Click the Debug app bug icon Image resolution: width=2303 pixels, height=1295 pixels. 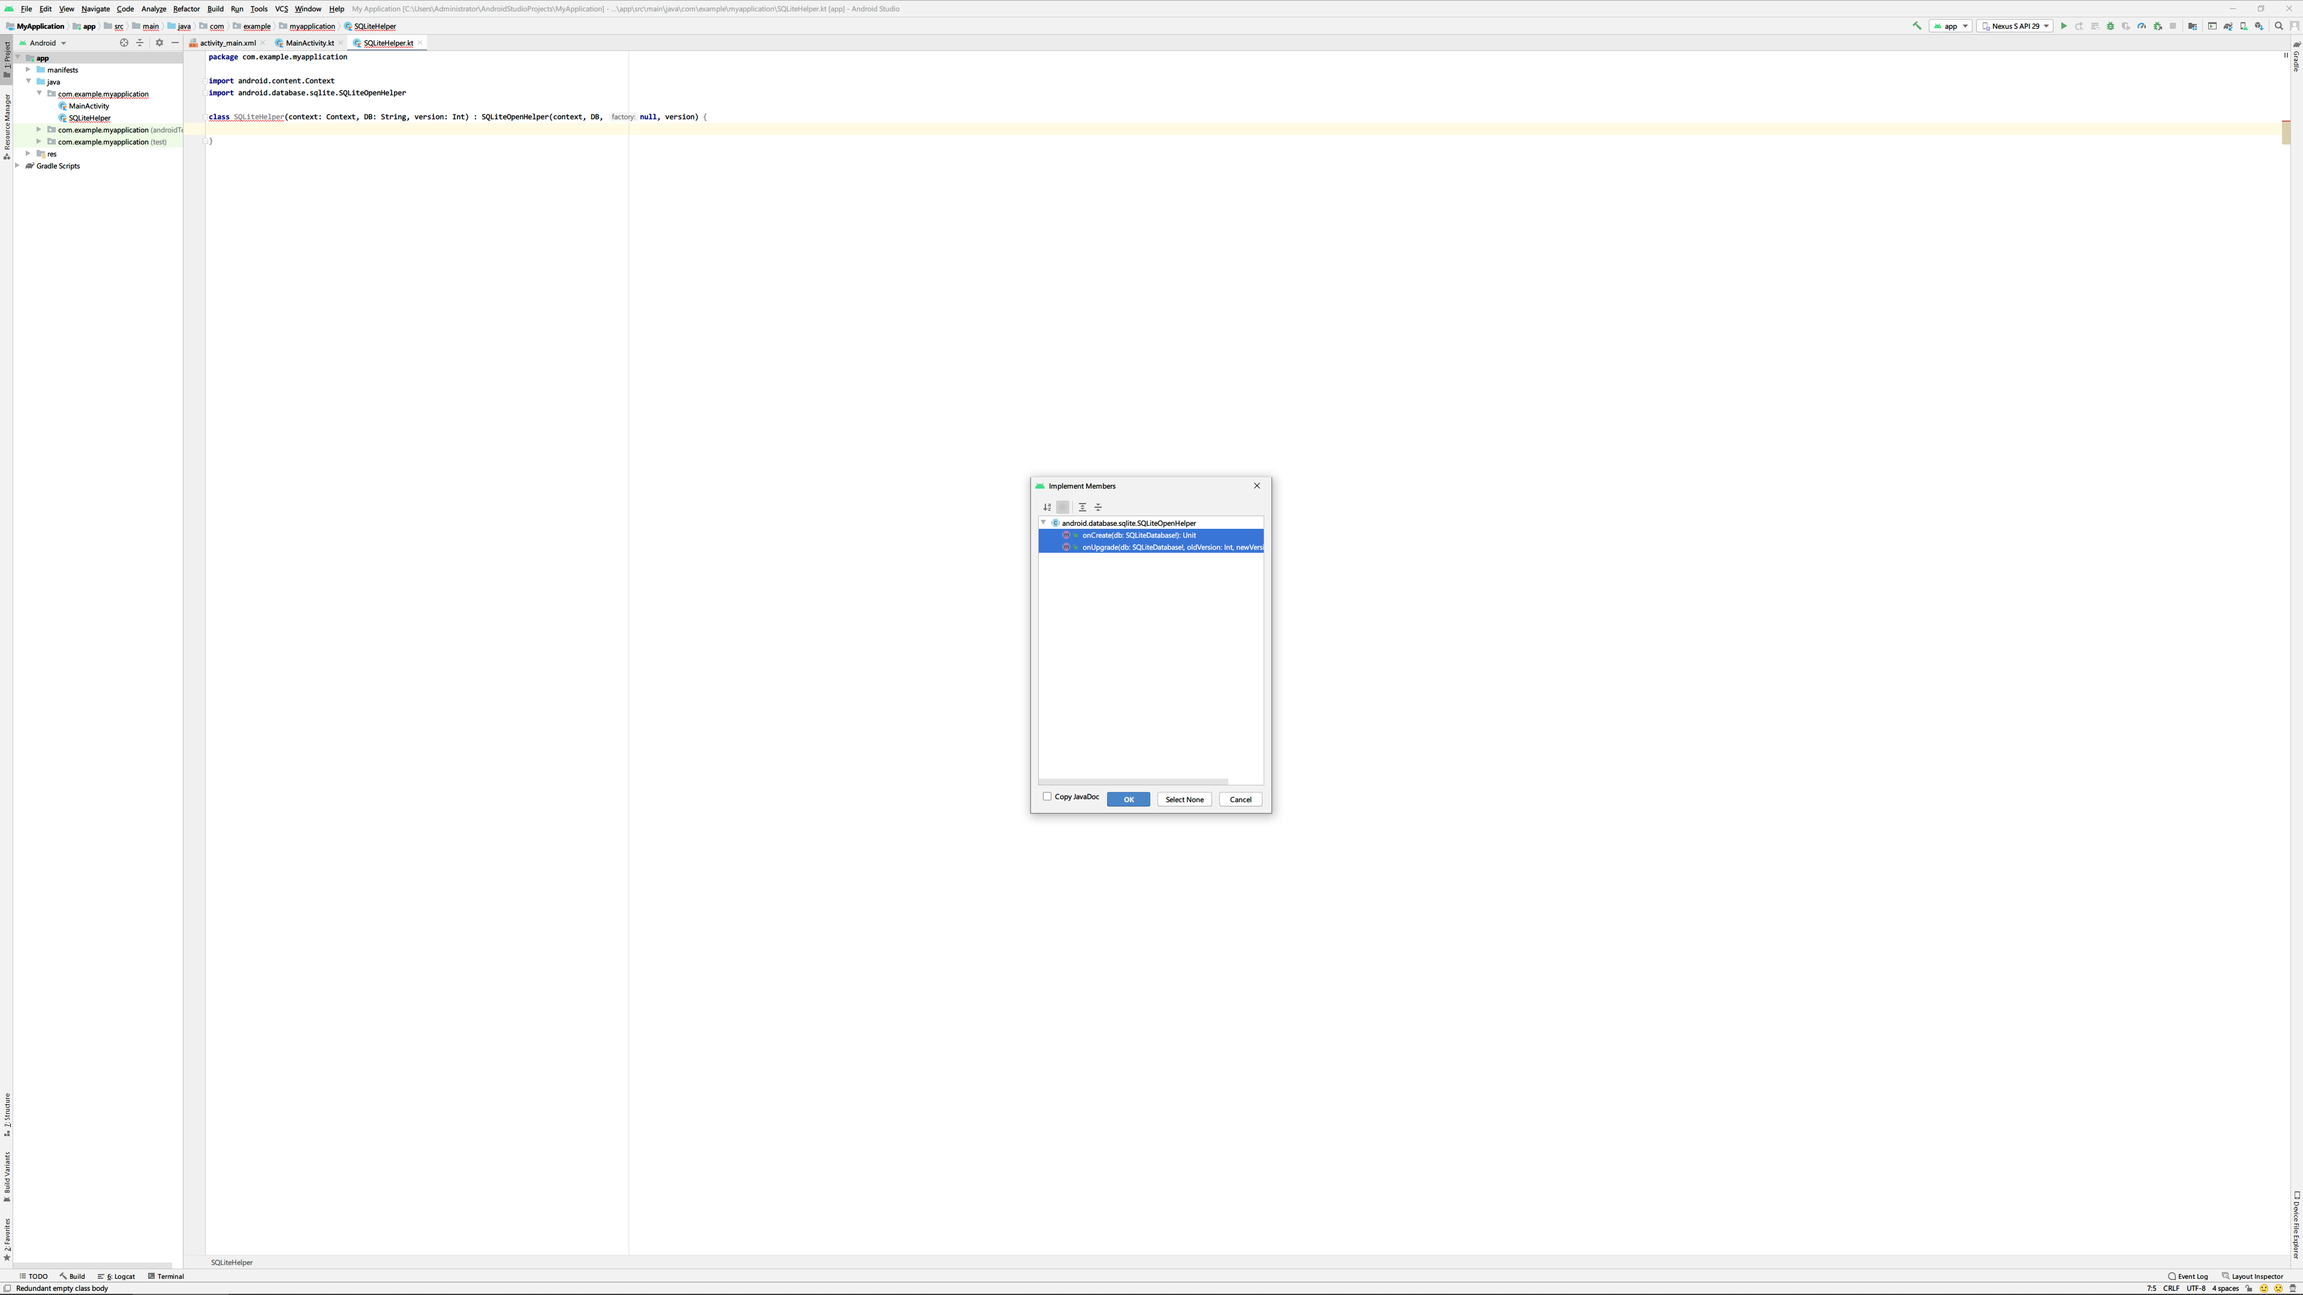2111,26
